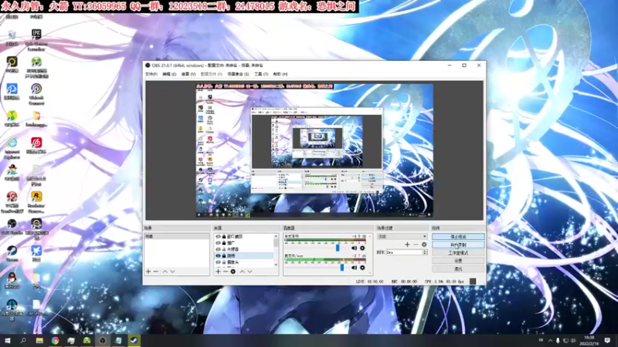The image size is (618, 347).
Task: Open 文件(F) menu in OBS
Action: click(x=151, y=74)
